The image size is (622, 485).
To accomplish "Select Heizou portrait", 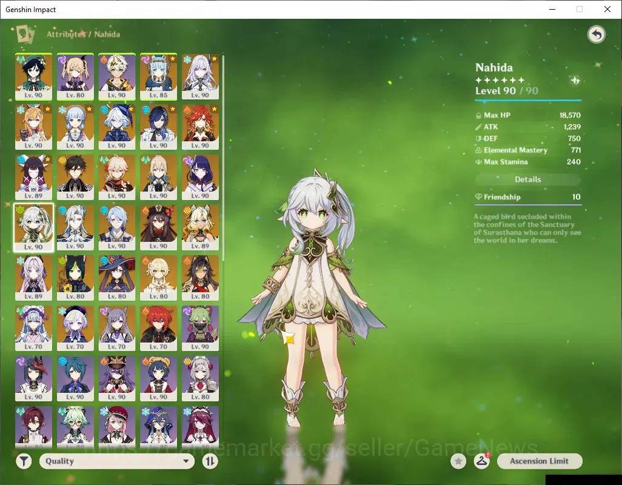I will [x=34, y=427].
